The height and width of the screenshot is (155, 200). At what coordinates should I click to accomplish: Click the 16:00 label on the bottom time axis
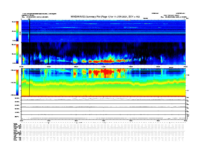131,121
